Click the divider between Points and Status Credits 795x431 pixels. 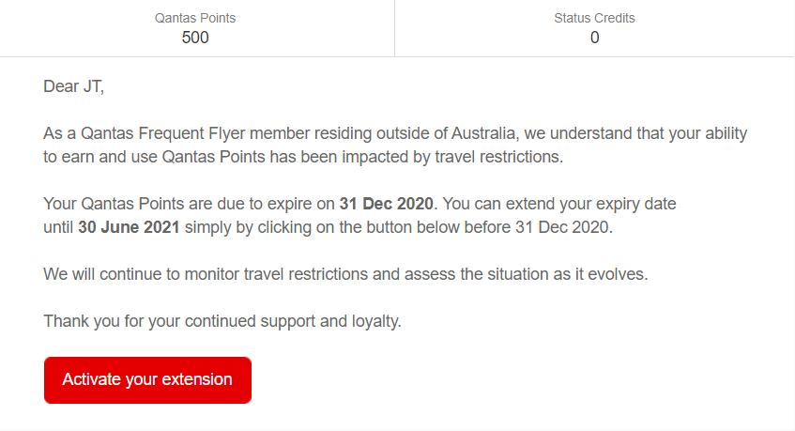click(x=394, y=28)
